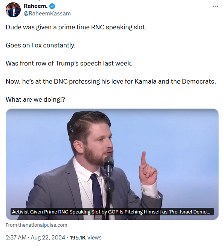This screenshot has width=223, height=247.
Task: Visit the thenationalpulse.com source link
Action: click(37, 225)
